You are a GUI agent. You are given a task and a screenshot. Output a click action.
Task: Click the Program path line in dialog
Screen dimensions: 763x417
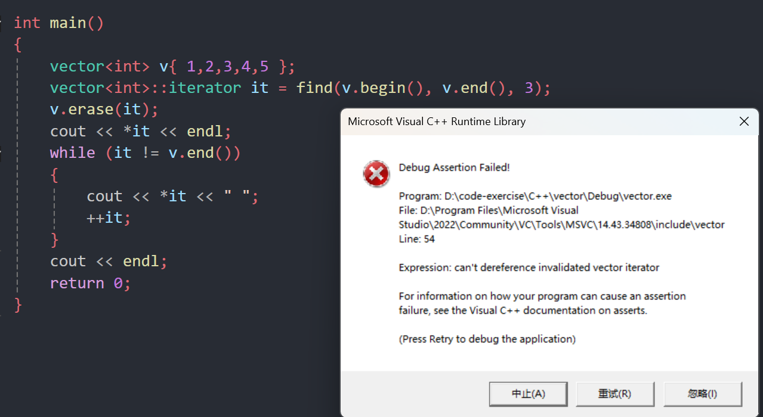[535, 196]
